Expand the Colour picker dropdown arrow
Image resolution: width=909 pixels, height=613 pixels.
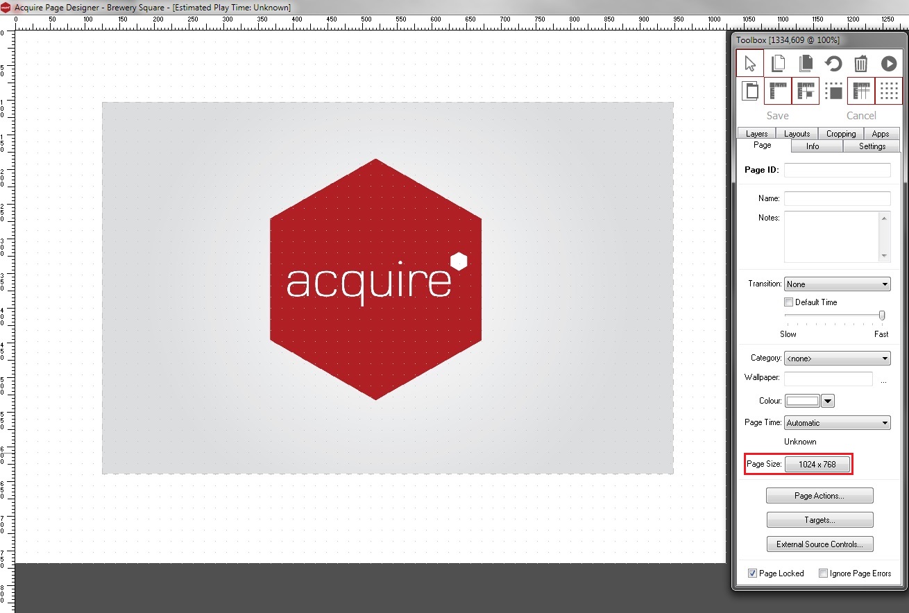828,401
